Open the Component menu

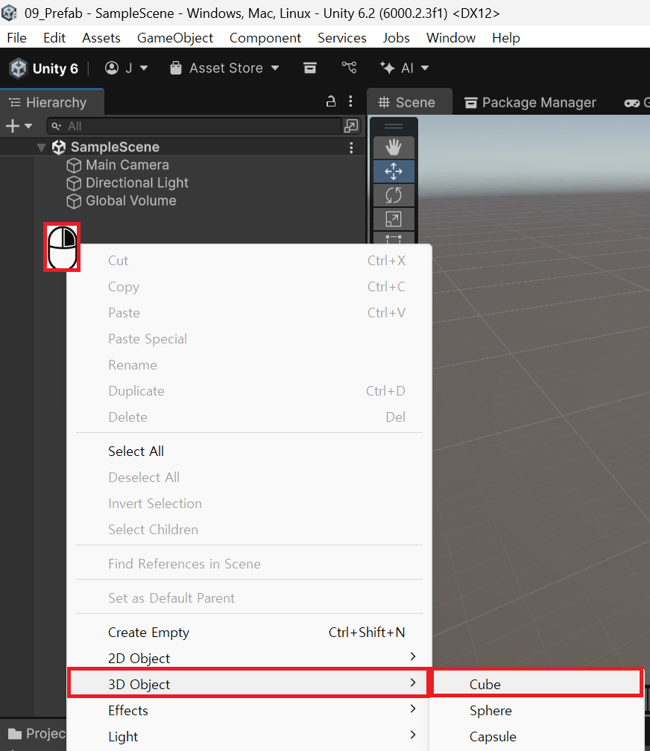coord(265,38)
